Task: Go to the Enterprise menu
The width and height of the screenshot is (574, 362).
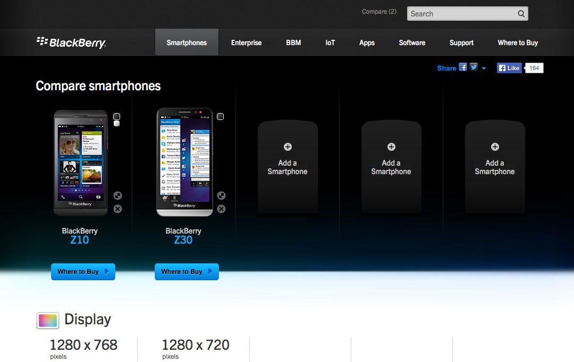Action: [x=247, y=42]
